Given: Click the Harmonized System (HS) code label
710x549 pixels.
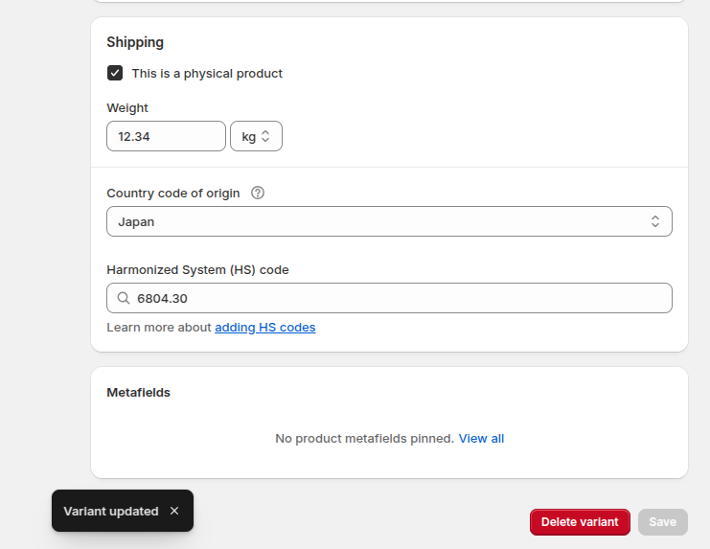Looking at the screenshot, I should 198,270.
